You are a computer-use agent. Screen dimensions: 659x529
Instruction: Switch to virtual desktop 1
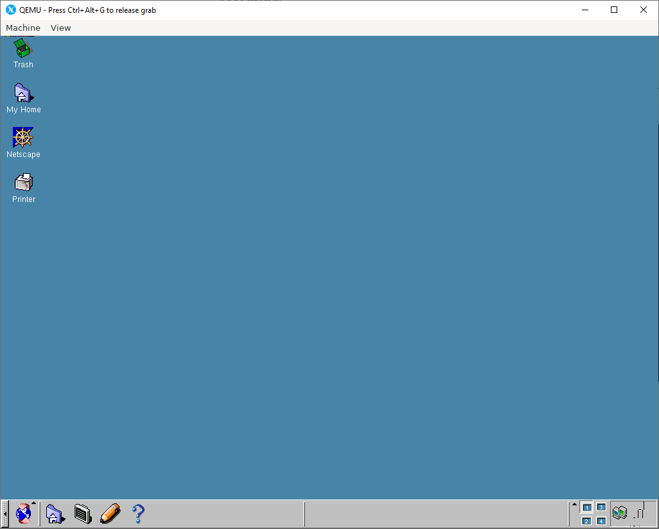[x=586, y=508]
